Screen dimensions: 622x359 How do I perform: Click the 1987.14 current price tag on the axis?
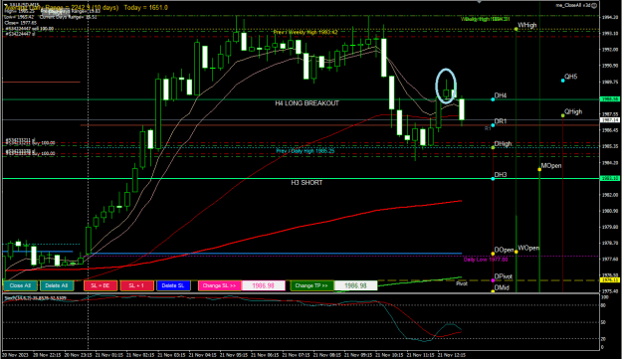coord(610,119)
